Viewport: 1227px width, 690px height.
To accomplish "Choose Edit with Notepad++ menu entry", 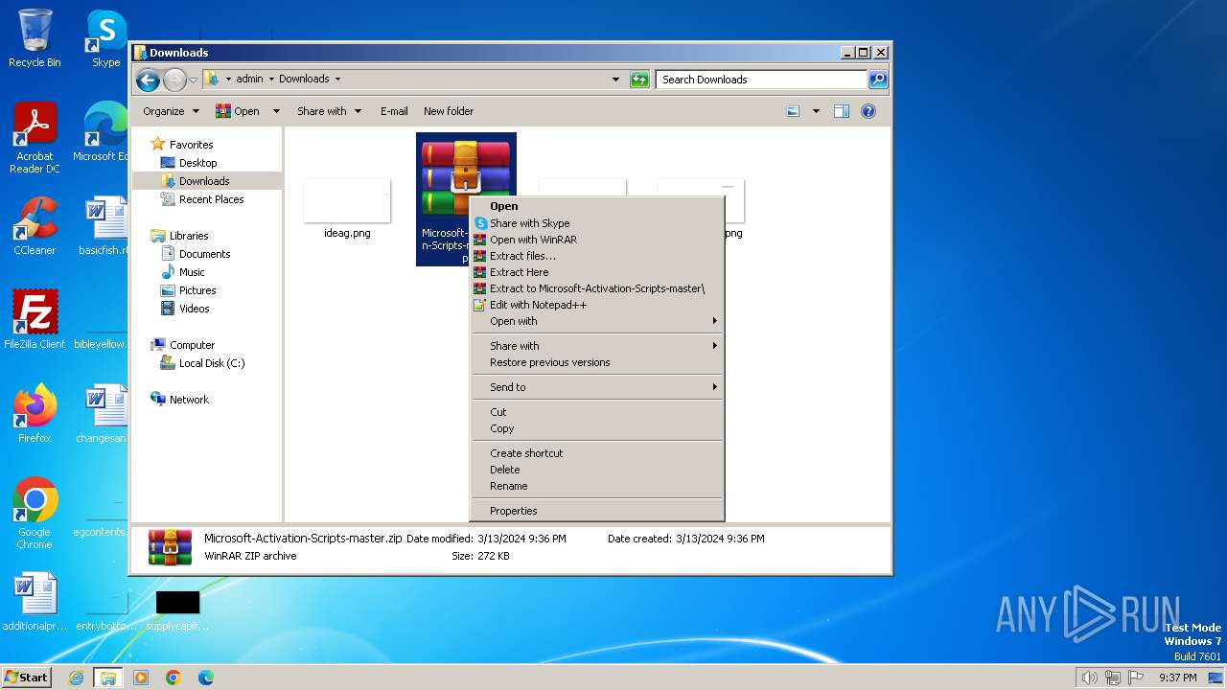I will [596, 305].
